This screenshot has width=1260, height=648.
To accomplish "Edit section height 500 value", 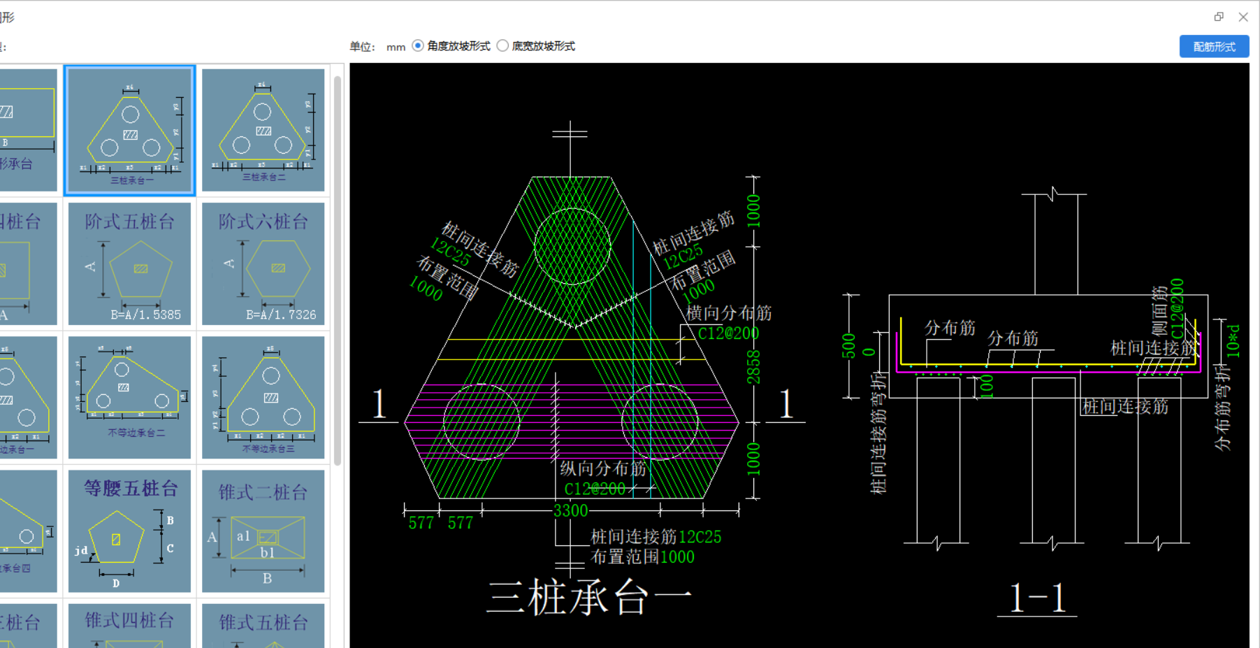I will point(848,346).
